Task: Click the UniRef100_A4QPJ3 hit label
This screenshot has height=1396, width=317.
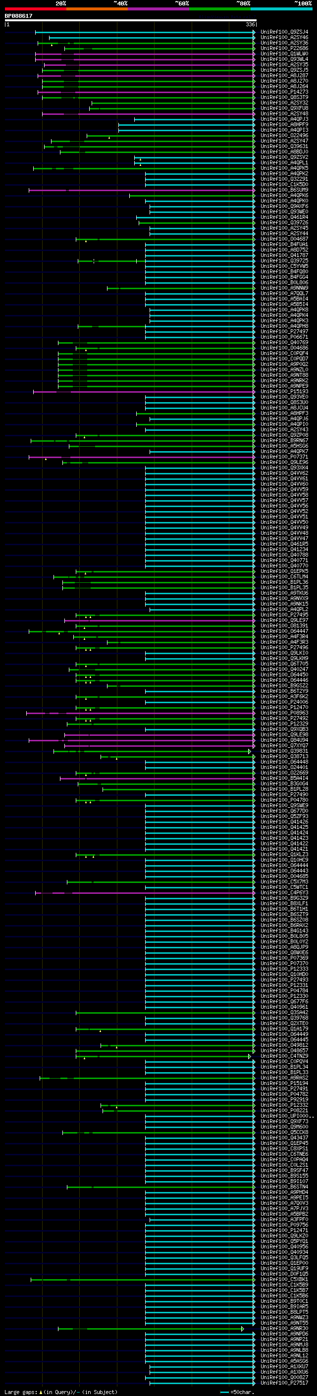Action: 284,119
